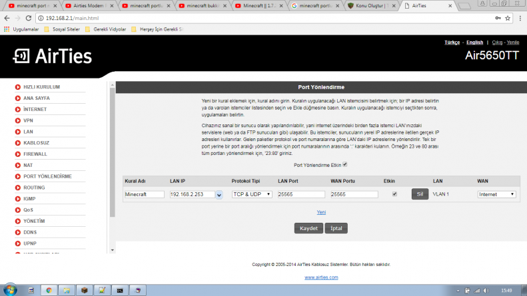Viewport: 527px width, 296px height.
Task: Open the Sosyal Siteler bookmark folder
Action: coord(62,29)
